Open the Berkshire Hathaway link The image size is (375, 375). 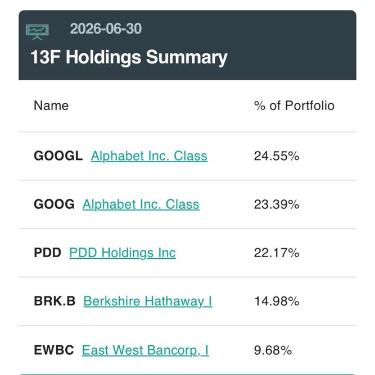pyautogui.click(x=148, y=301)
